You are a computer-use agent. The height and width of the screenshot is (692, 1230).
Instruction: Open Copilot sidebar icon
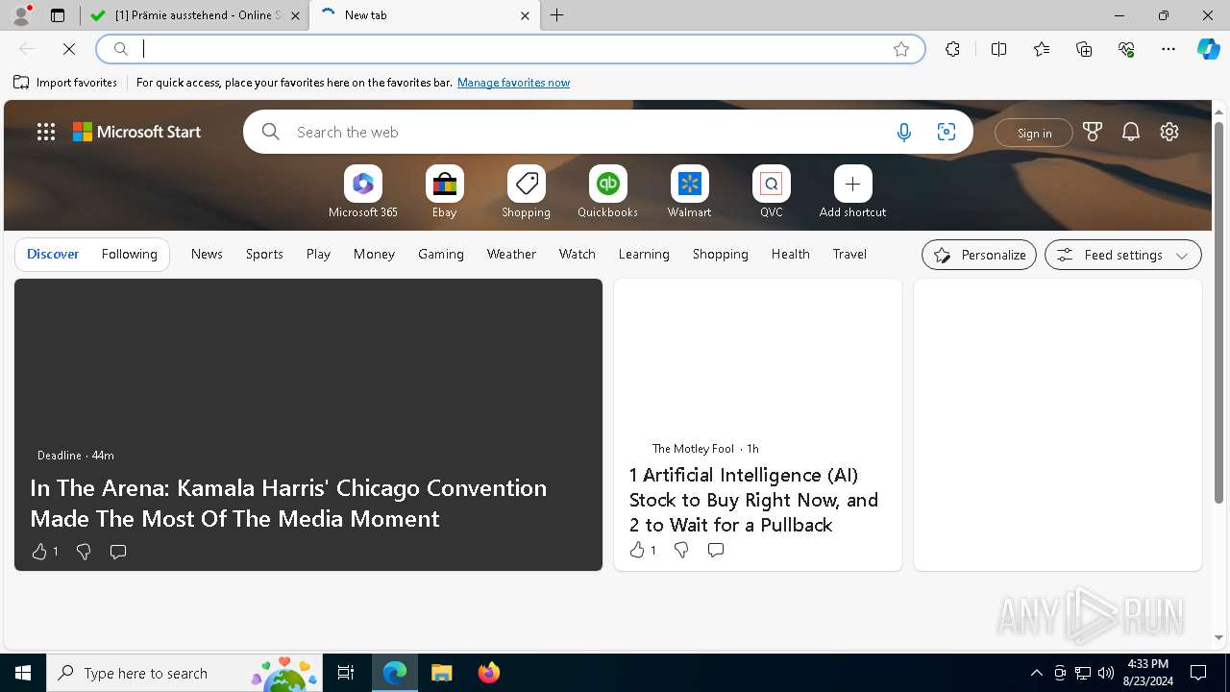click(1208, 49)
